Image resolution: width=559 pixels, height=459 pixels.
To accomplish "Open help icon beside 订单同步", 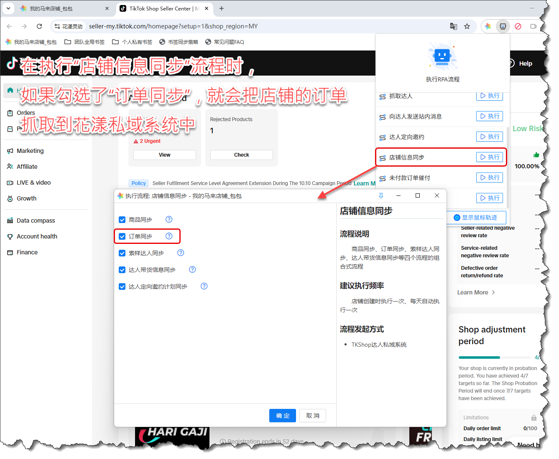I will pos(169,236).
